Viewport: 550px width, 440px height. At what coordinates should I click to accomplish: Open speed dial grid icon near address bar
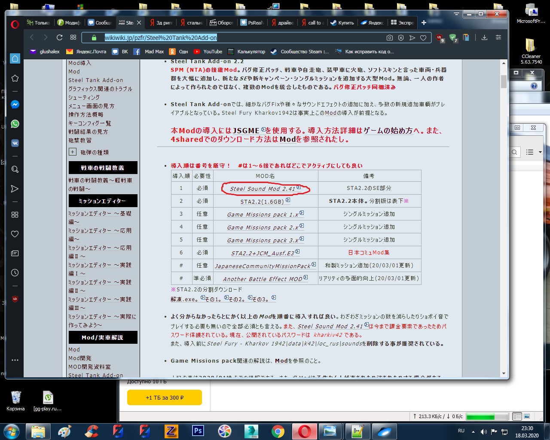click(x=73, y=37)
